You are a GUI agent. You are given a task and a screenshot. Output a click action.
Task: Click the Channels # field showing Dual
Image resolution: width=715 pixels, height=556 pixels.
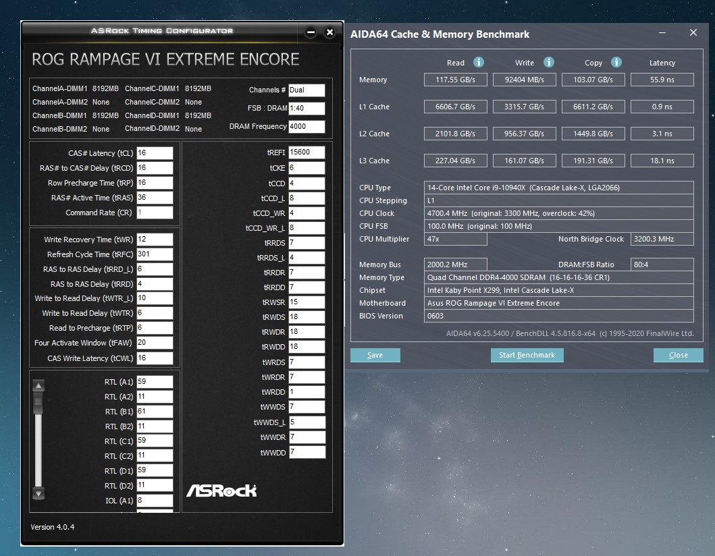[x=307, y=90]
